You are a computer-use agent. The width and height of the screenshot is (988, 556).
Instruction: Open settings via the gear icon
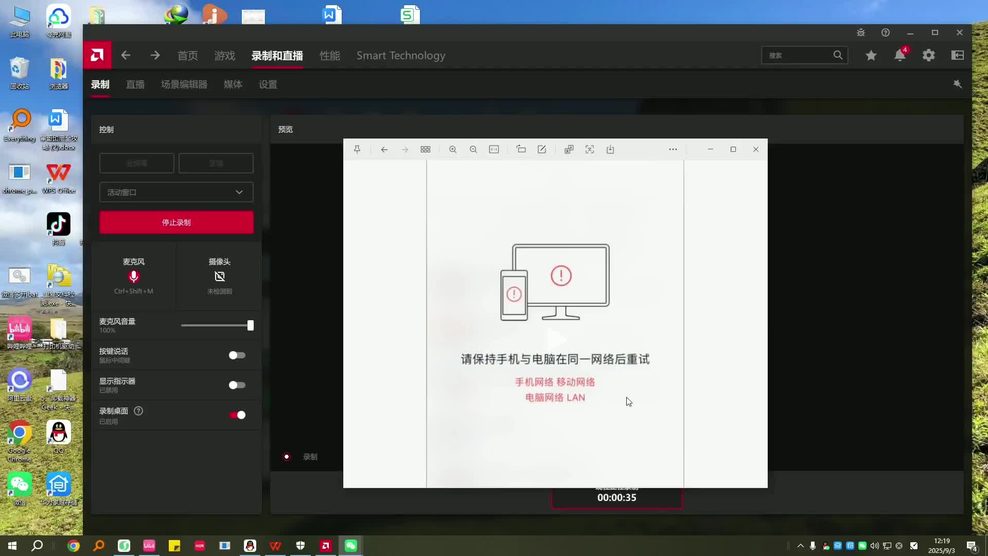coord(929,55)
